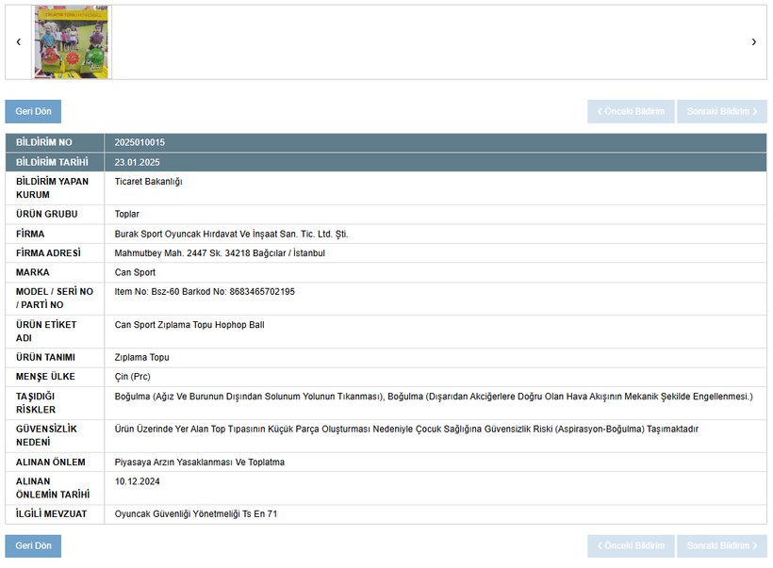Click Can Sport Zıplama Topu Hophop Ball
This screenshot has width=773, height=568.
pos(189,325)
